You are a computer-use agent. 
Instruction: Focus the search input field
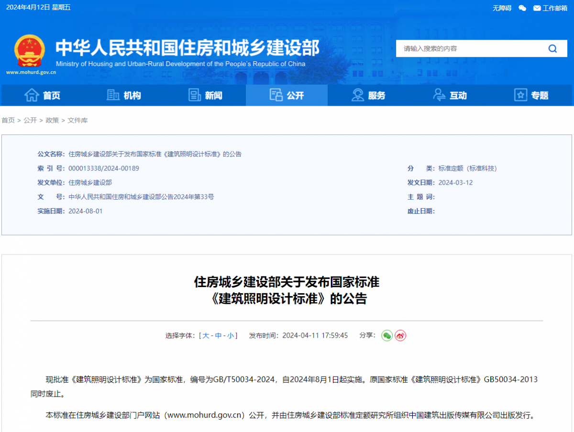click(469, 48)
